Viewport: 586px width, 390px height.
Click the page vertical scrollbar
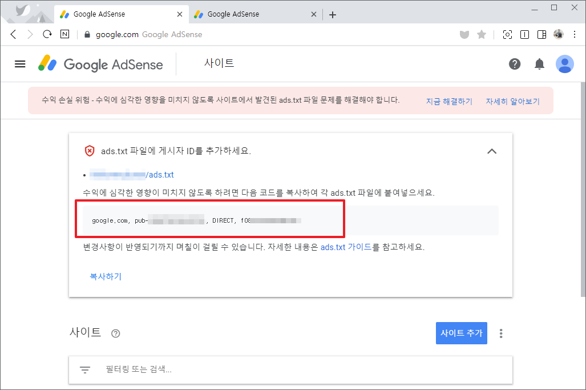583,190
